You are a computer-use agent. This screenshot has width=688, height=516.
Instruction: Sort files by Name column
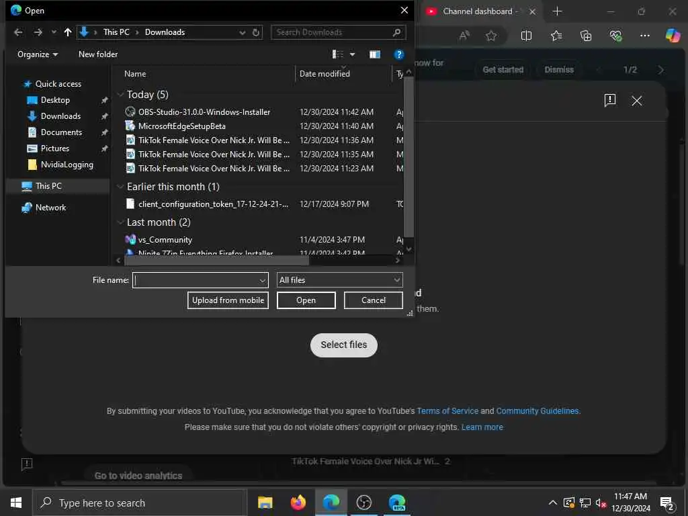135,74
